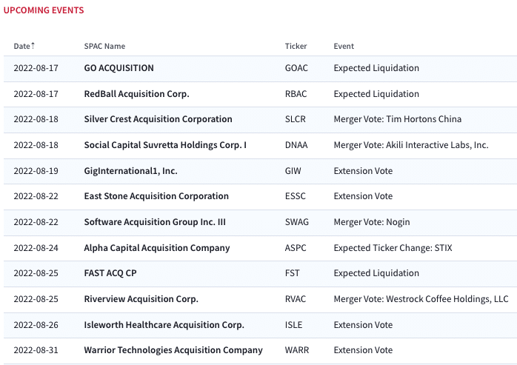Click the UPCOMING EVENTS heading

coord(44,10)
